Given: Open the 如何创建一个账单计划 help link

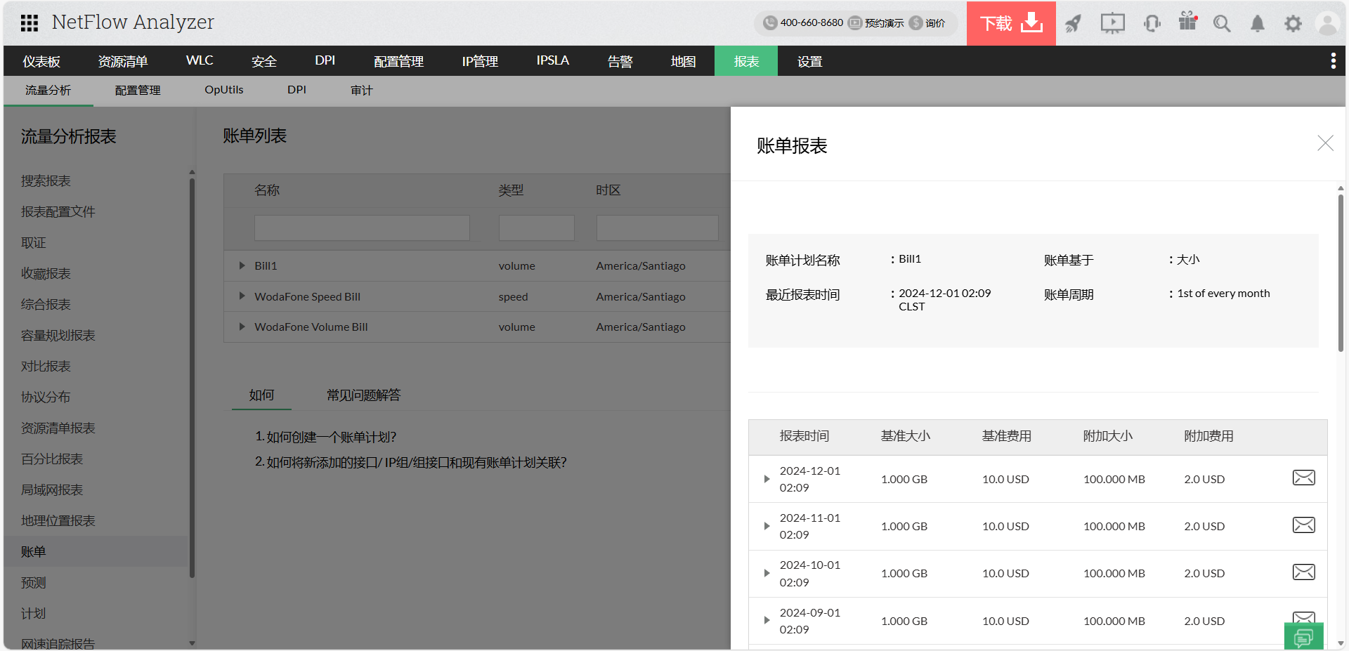Looking at the screenshot, I should 331,437.
